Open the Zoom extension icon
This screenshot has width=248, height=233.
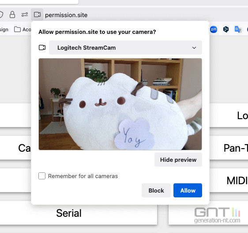(214, 29)
